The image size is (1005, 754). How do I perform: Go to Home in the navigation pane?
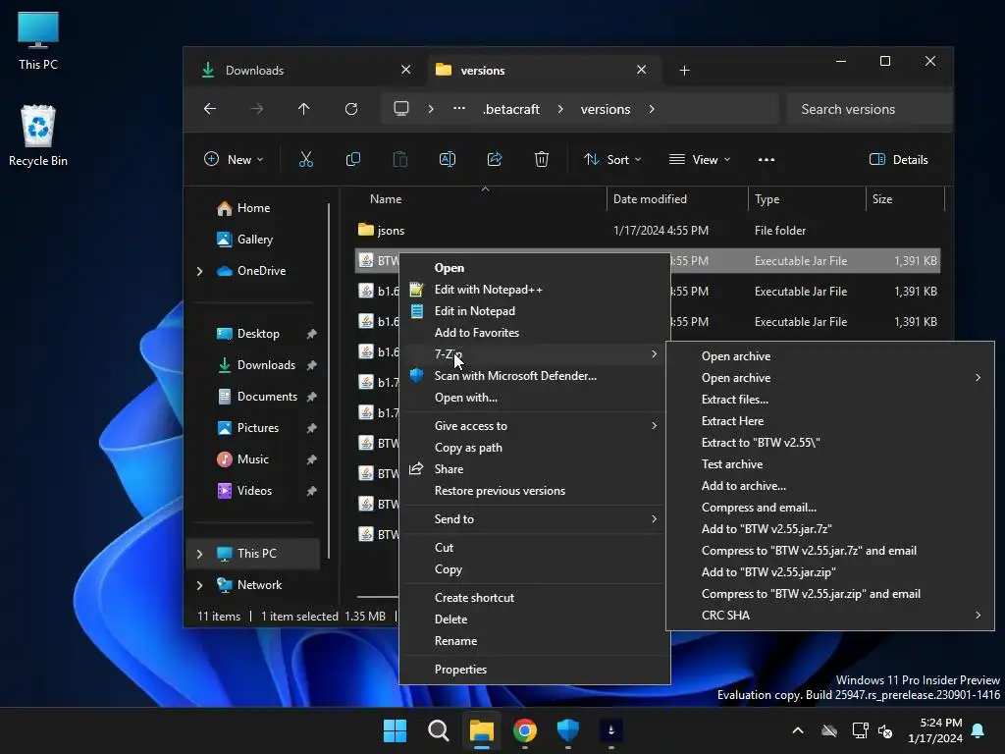click(x=254, y=208)
